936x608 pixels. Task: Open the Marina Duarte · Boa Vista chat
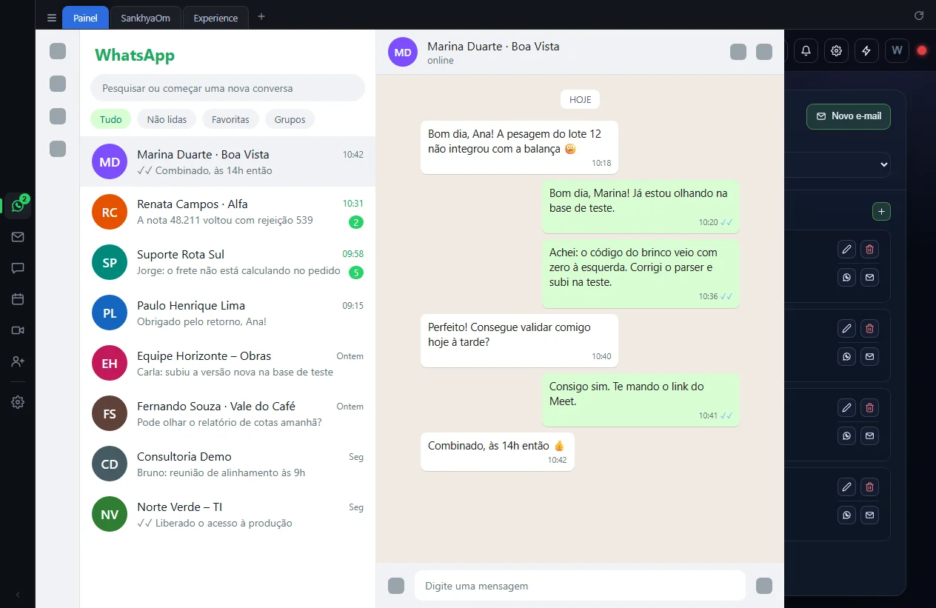click(x=227, y=161)
